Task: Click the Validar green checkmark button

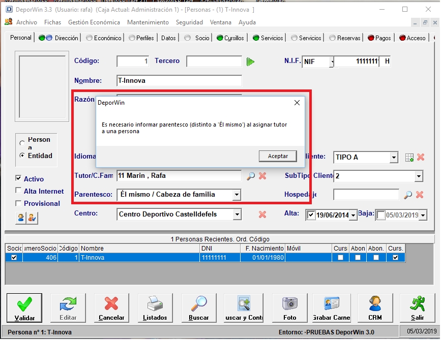Action: pyautogui.click(x=24, y=308)
